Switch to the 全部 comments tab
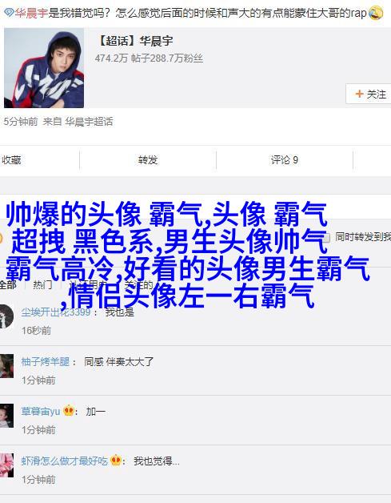Image resolution: width=391 pixels, height=503 pixels. click(x=8, y=284)
